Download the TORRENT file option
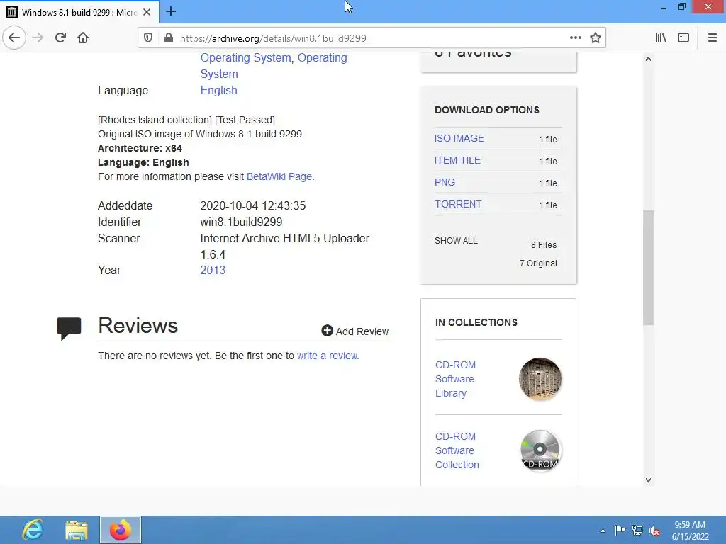The width and height of the screenshot is (726, 544). [458, 205]
